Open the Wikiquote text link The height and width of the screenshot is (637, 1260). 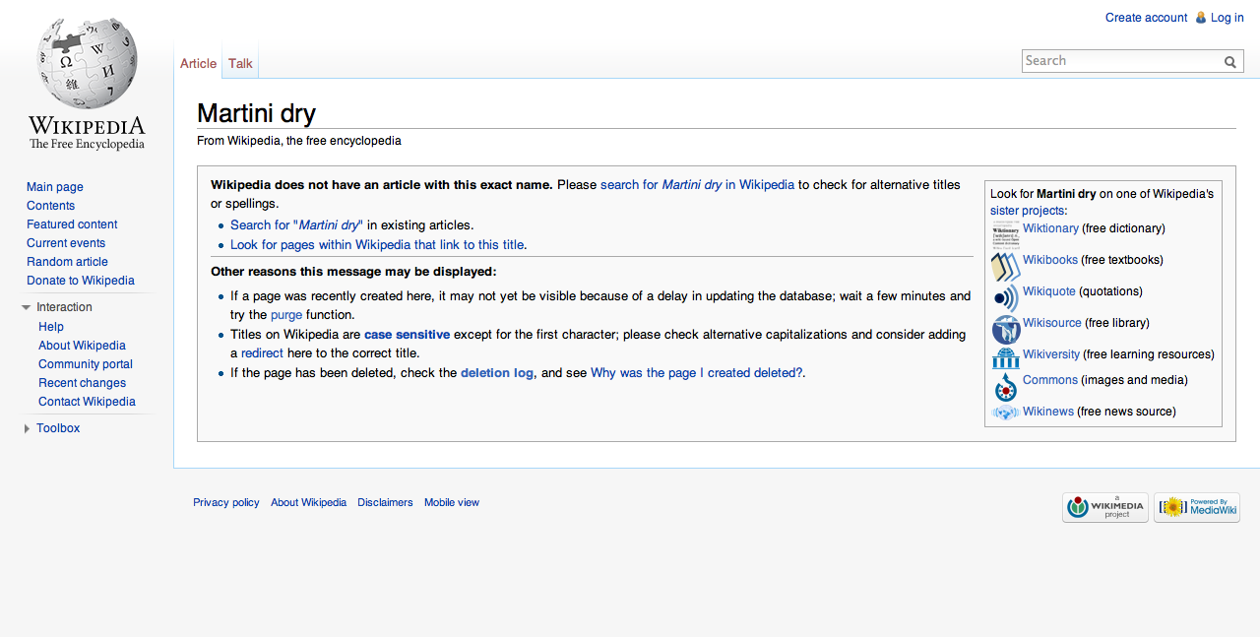tap(1049, 291)
